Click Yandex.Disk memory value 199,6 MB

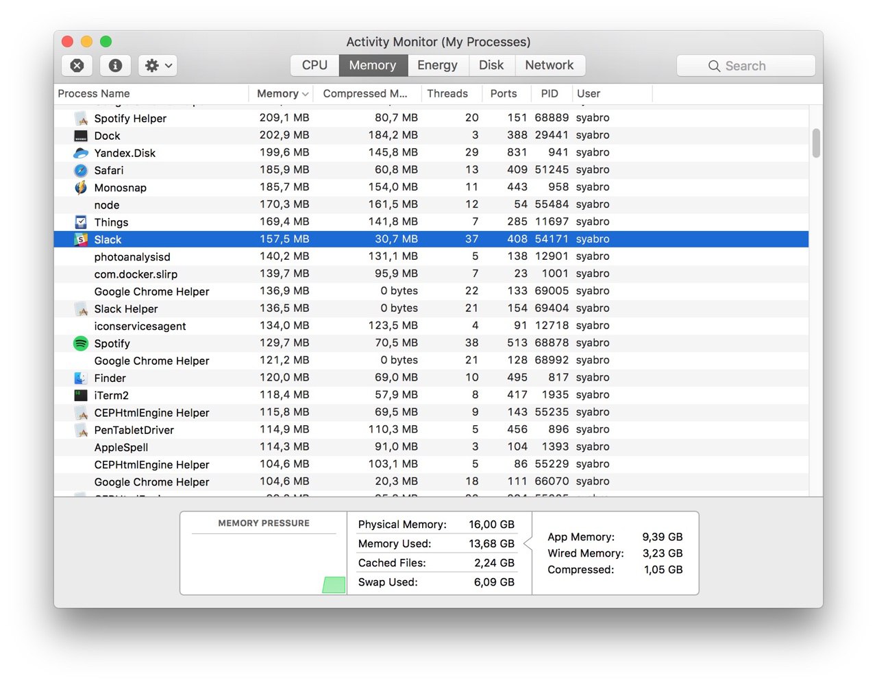tap(284, 152)
